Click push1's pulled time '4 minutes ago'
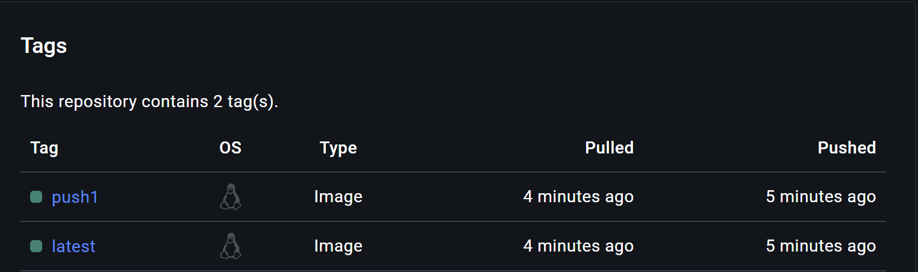 tap(578, 197)
